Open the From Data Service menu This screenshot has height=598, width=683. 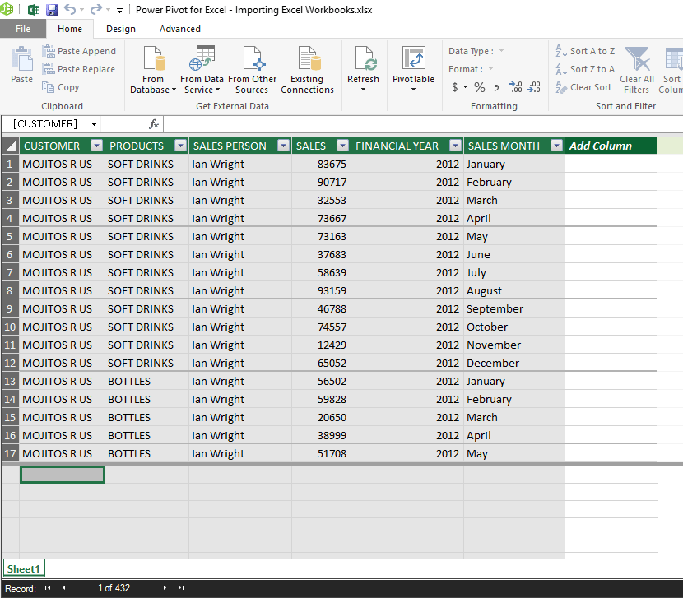tap(202, 70)
